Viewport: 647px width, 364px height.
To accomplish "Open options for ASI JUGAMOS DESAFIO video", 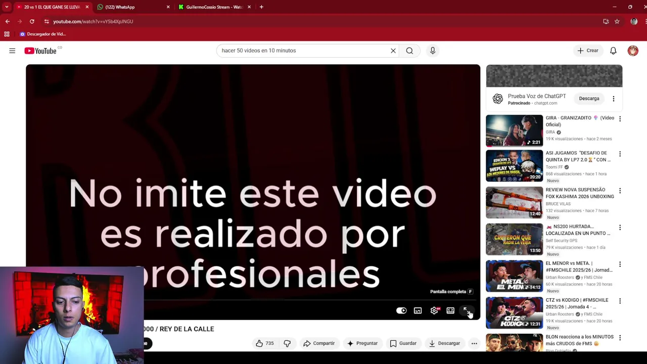I will click(x=620, y=154).
